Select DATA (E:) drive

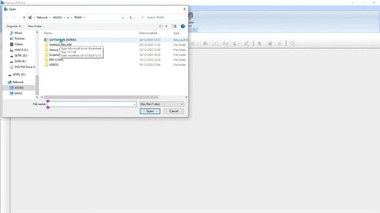coord(20,62)
